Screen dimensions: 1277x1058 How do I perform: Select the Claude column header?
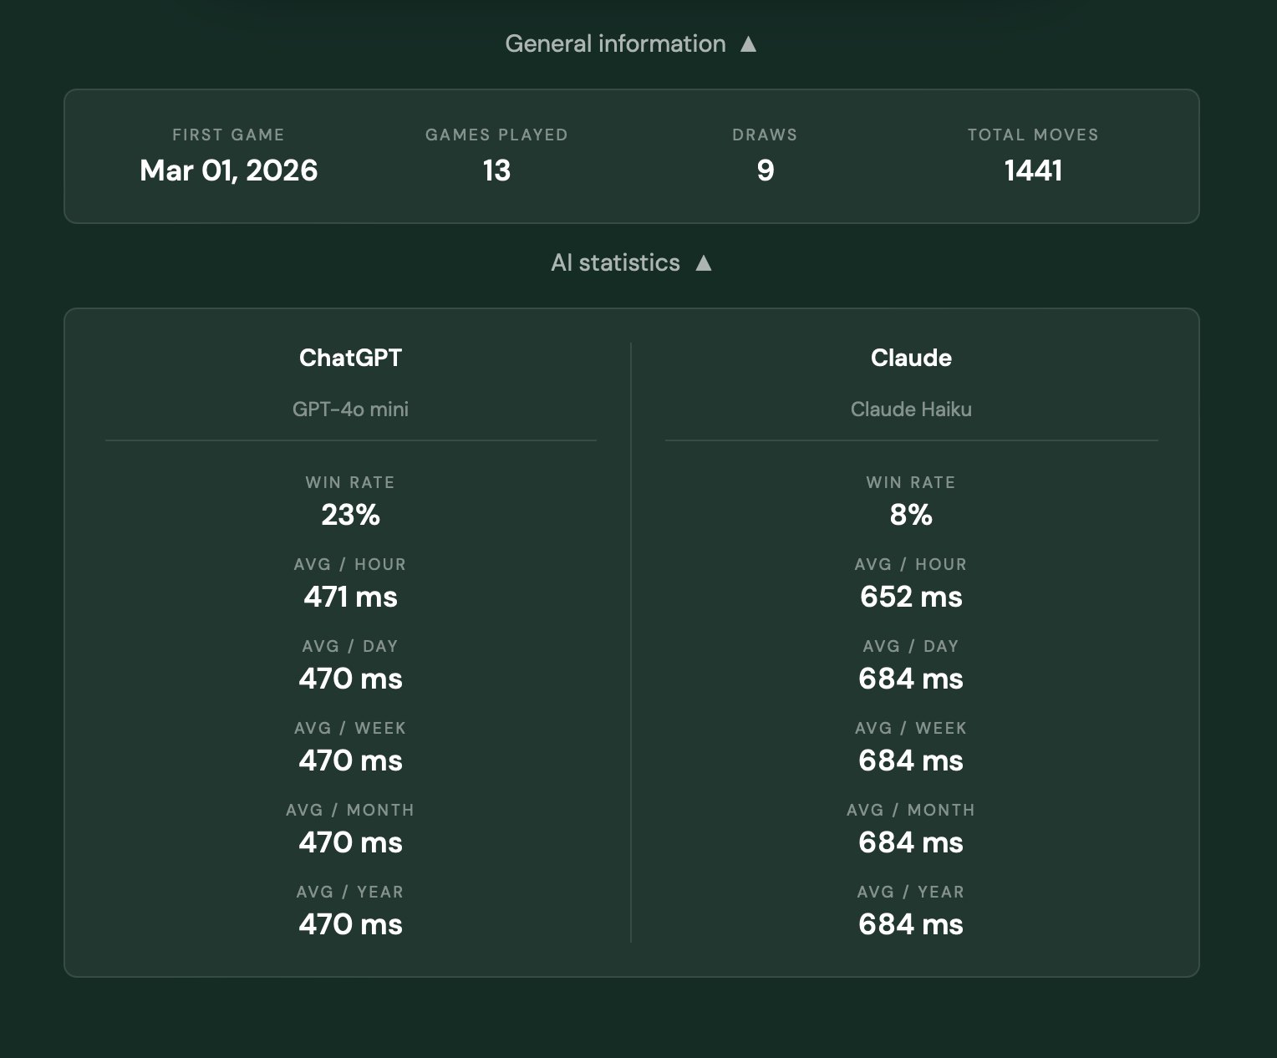pyautogui.click(x=911, y=358)
